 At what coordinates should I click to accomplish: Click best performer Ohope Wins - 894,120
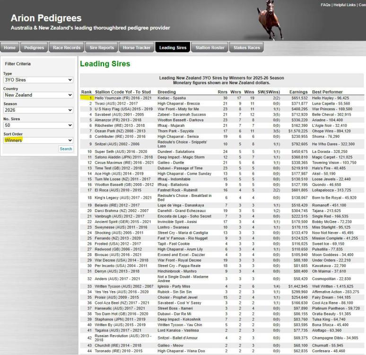331,131
